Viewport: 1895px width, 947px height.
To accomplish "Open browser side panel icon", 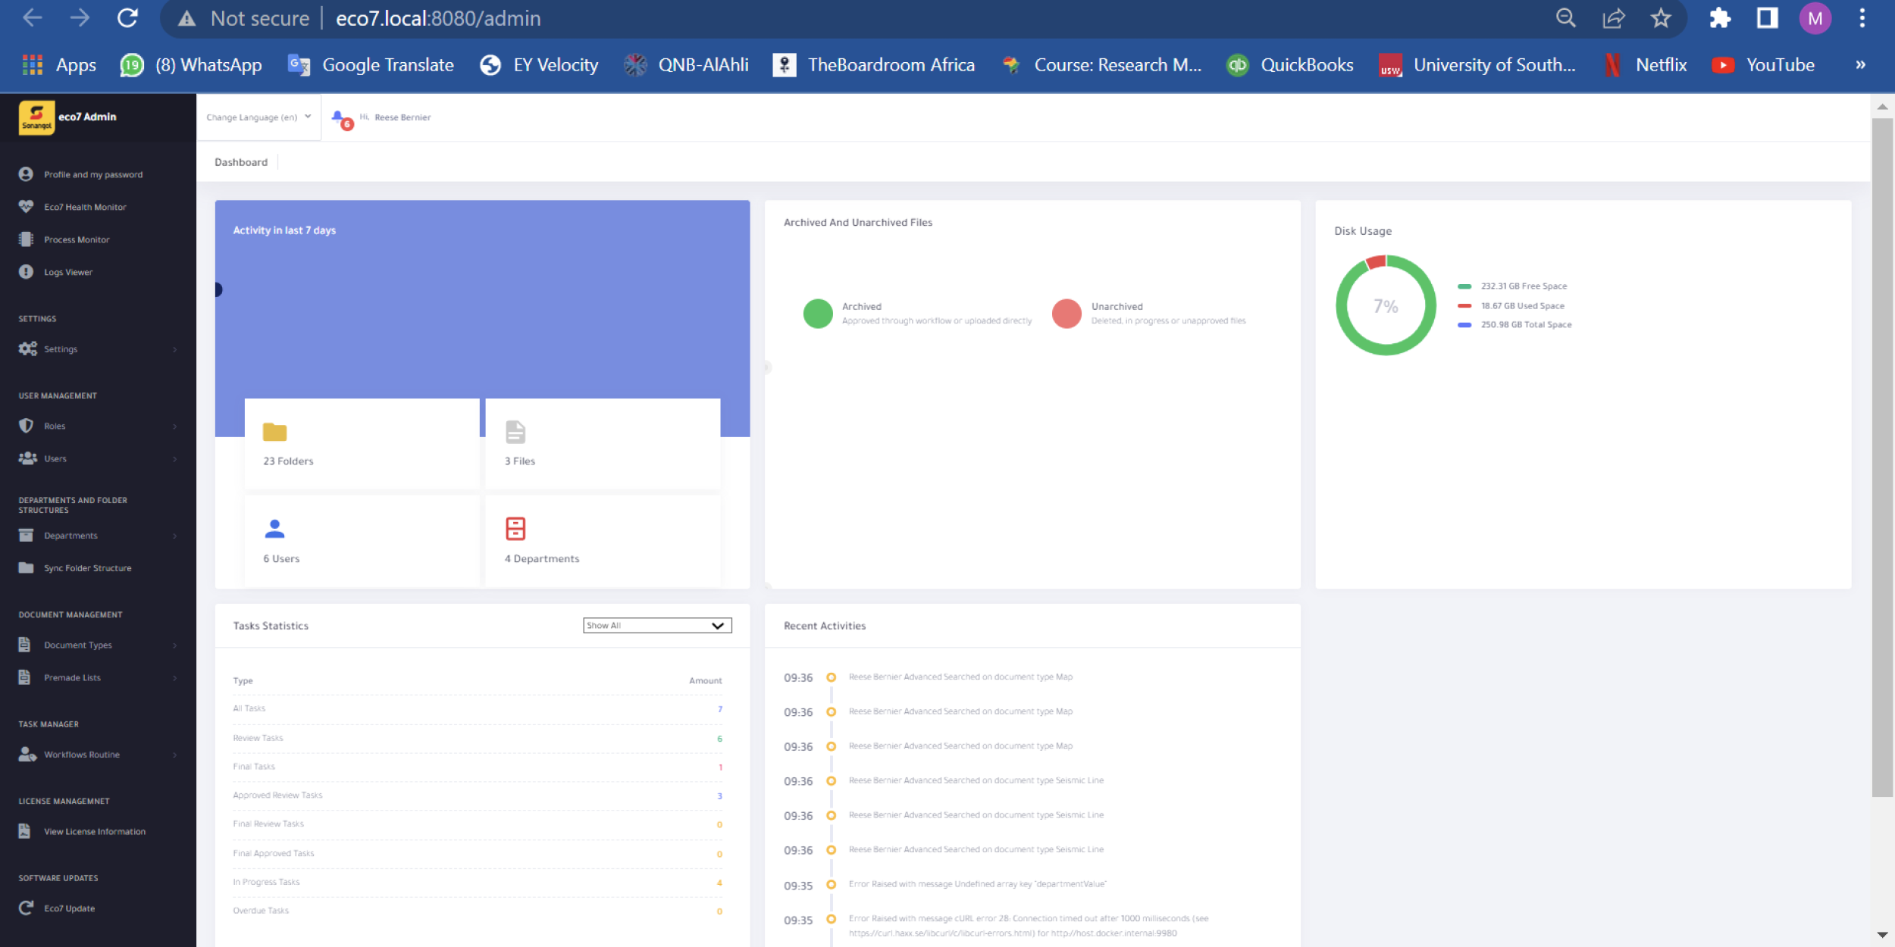I will click(1767, 18).
